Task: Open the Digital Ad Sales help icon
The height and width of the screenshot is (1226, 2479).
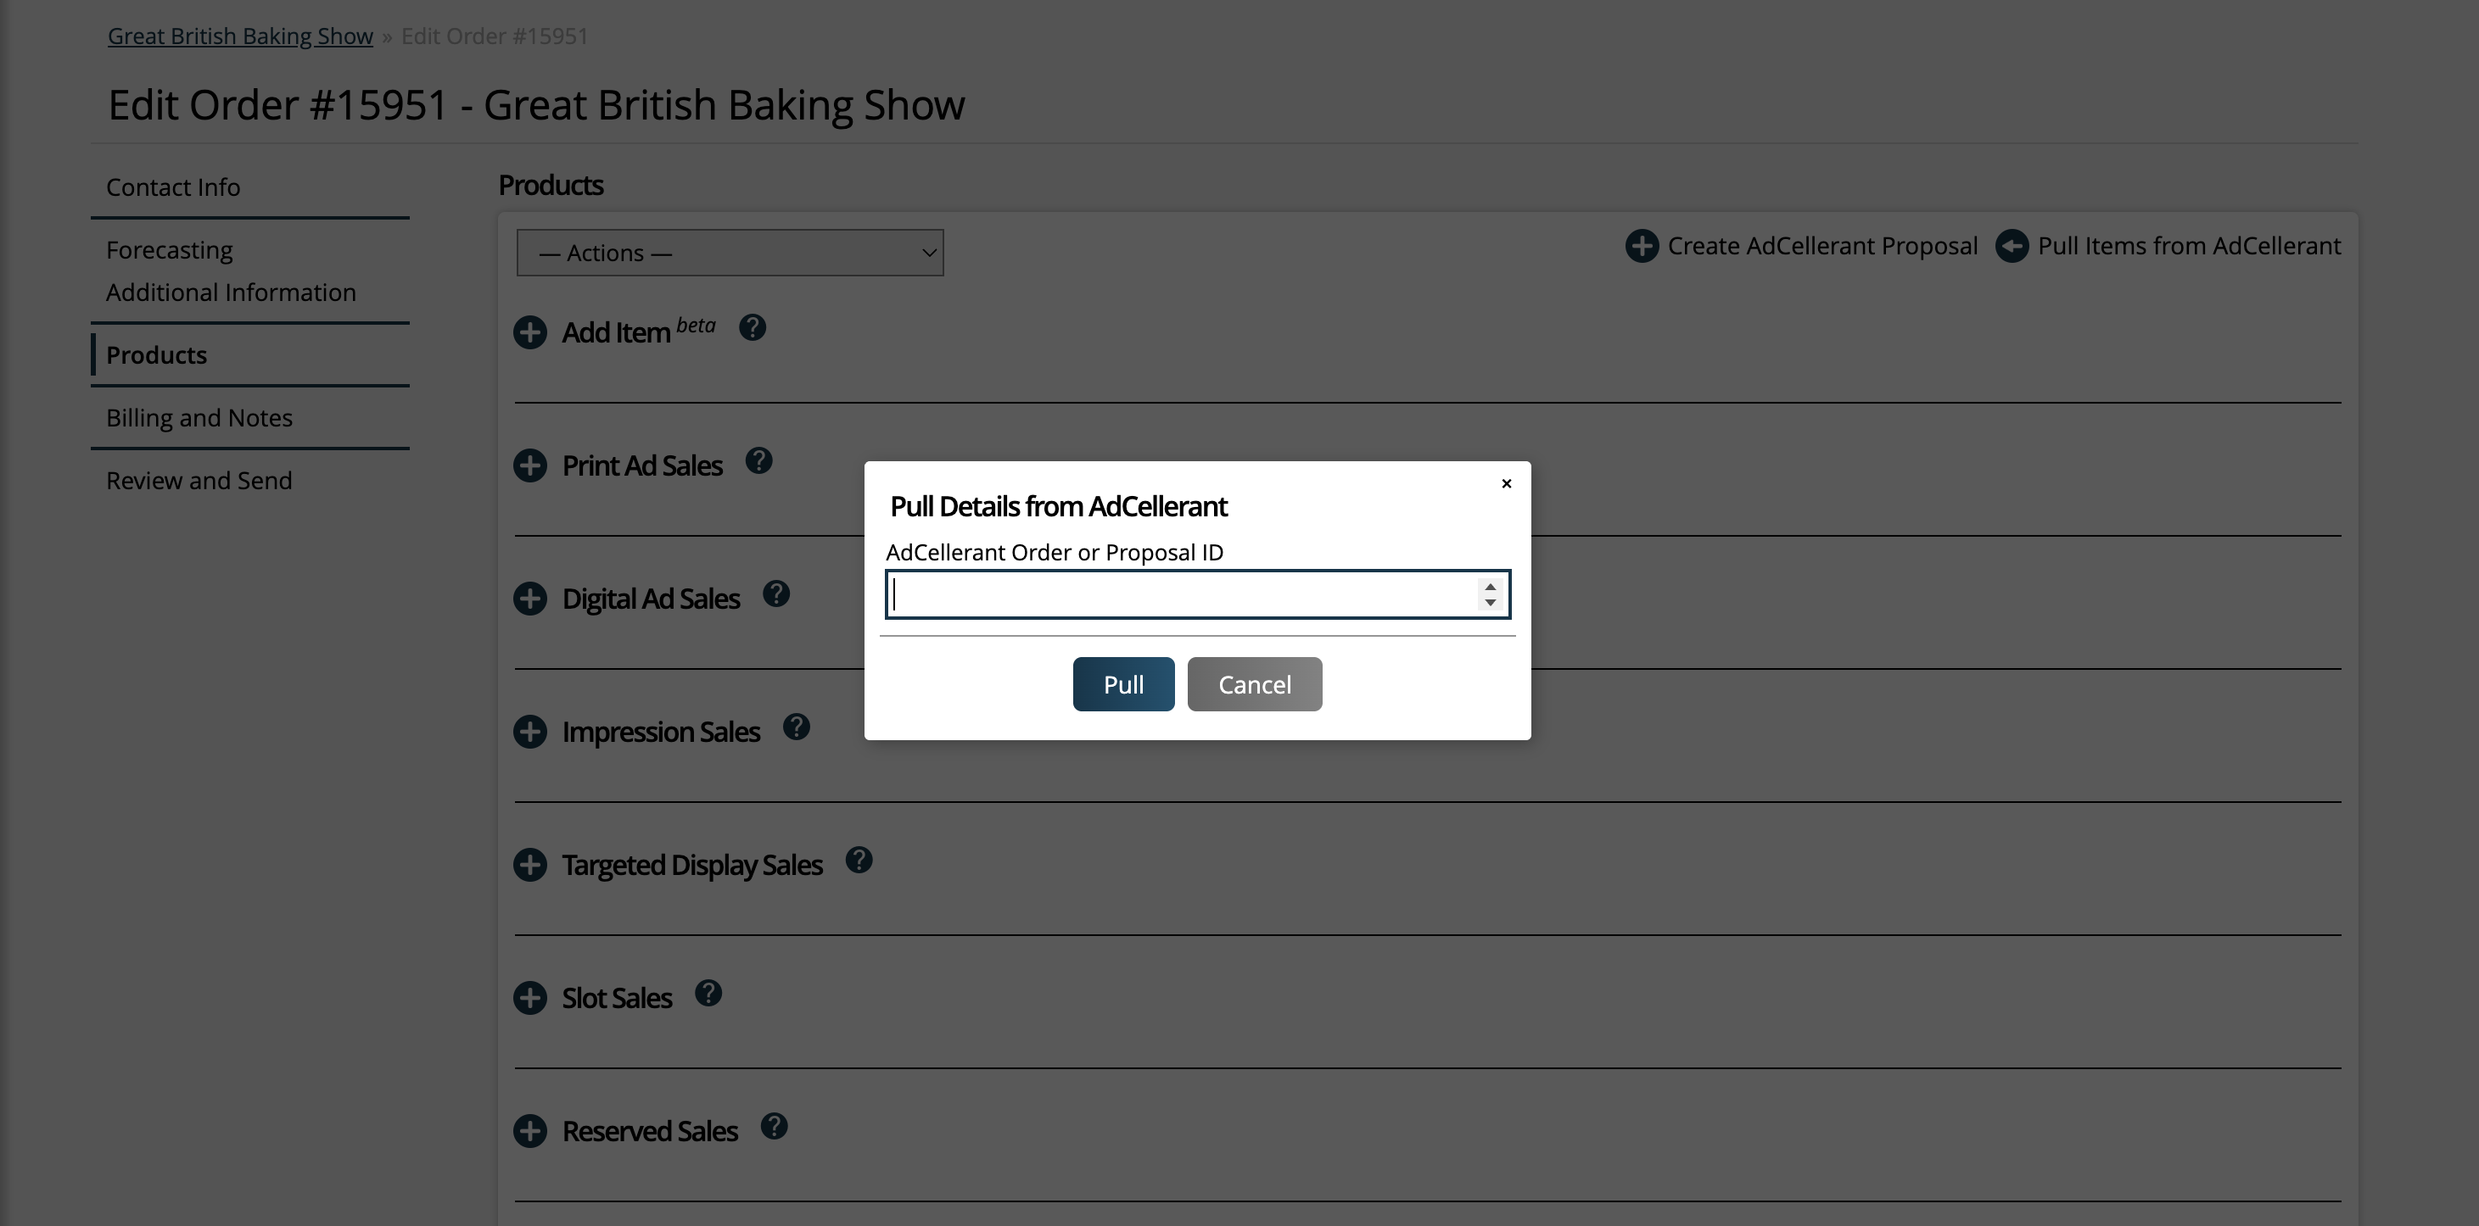Action: click(776, 594)
